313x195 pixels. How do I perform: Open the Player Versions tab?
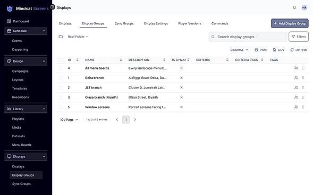coord(190,23)
